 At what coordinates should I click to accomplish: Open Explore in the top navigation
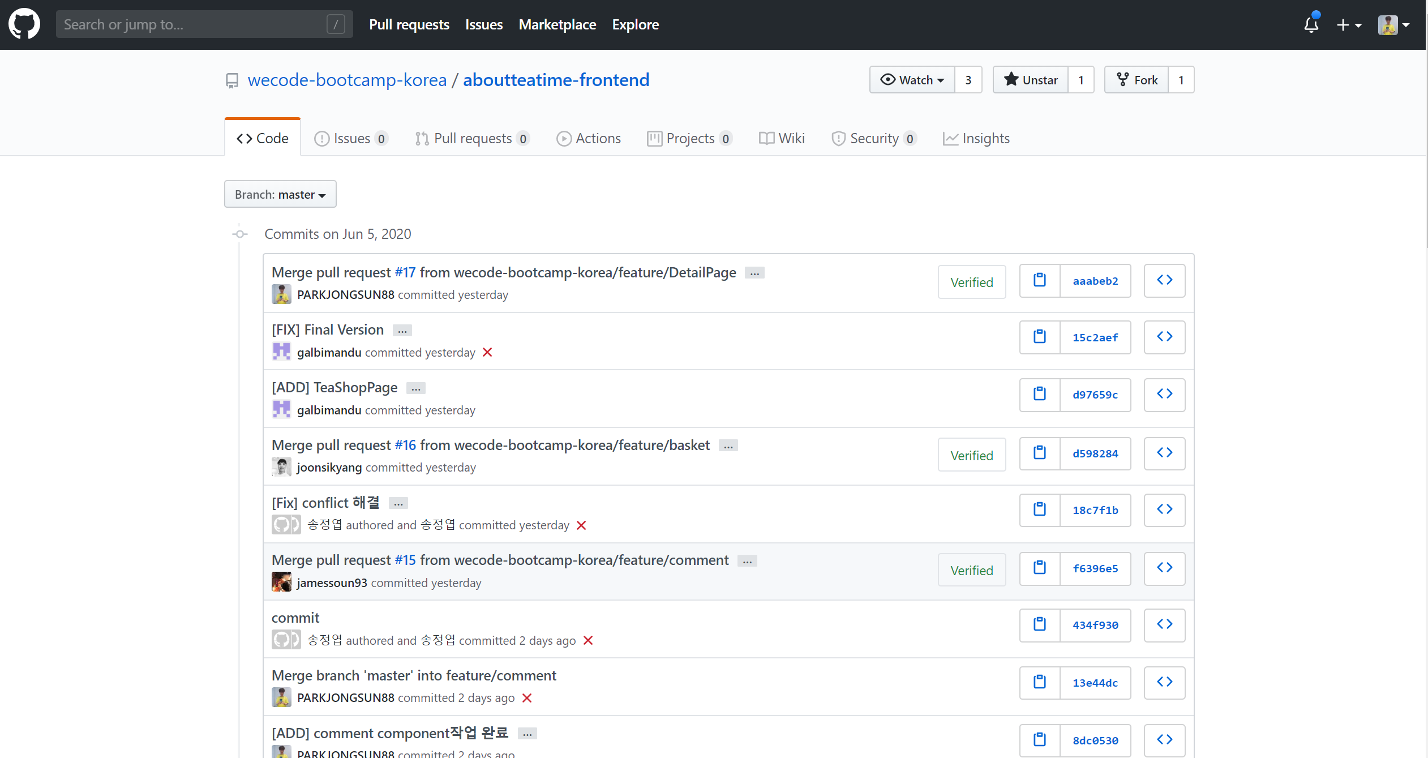[636, 24]
